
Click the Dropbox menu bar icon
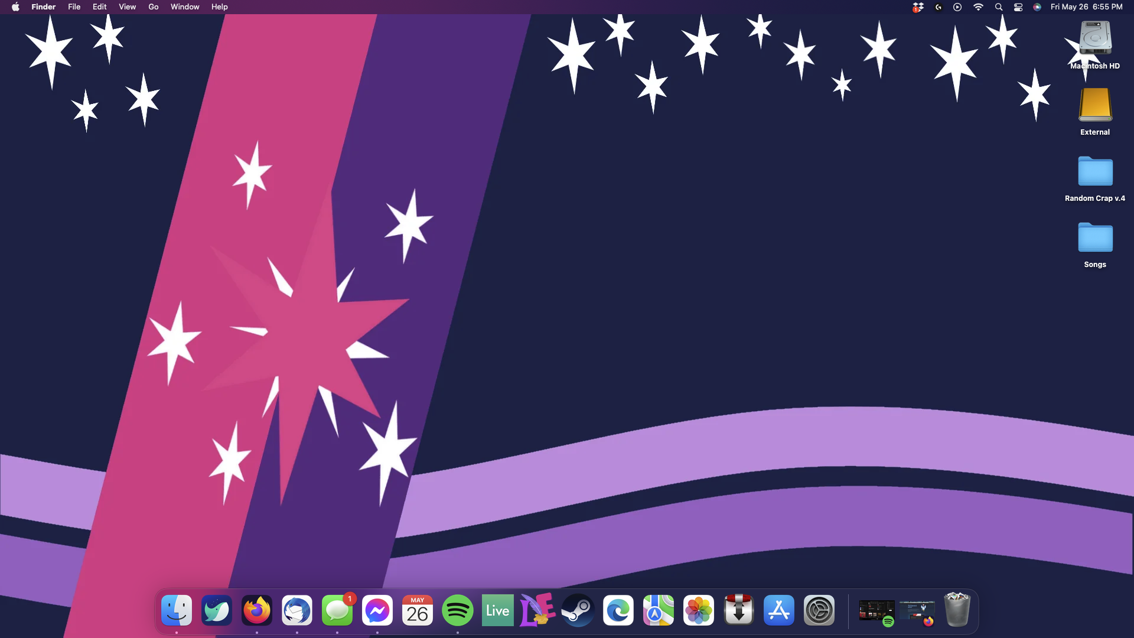pyautogui.click(x=918, y=7)
